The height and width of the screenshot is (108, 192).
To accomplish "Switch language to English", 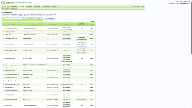I will (x=181, y=1).
